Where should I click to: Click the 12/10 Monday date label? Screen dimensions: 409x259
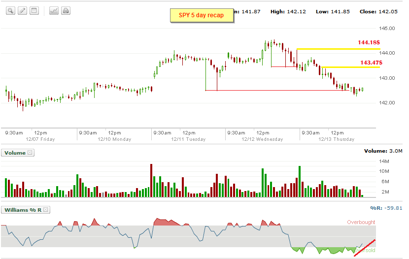point(114,139)
